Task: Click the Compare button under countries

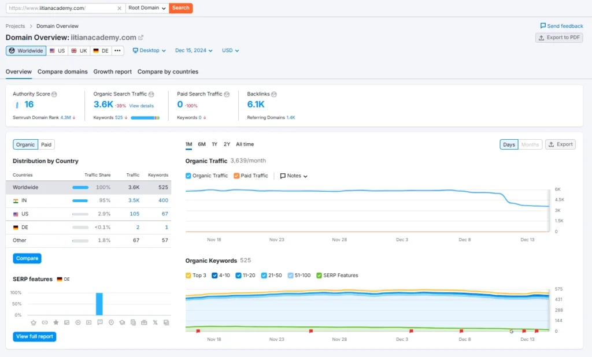Action: pos(27,258)
